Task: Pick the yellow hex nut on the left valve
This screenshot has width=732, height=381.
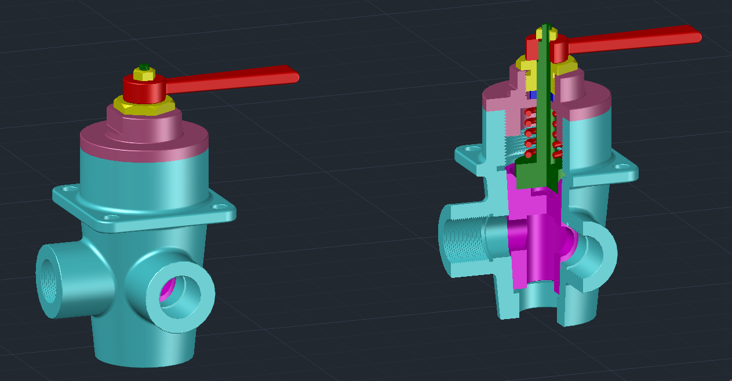Action: (x=144, y=107)
